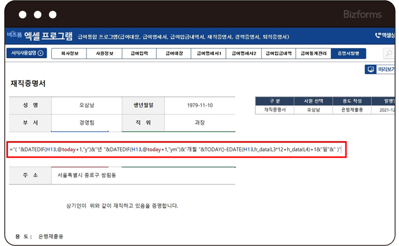Select the 증명서발행 tab
The height and width of the screenshot is (246, 399).
coord(348,54)
